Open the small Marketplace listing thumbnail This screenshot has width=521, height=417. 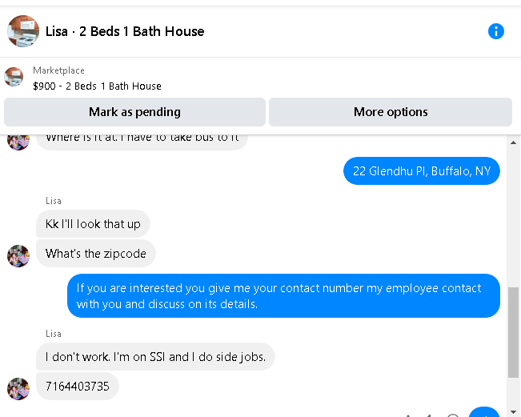[14, 77]
